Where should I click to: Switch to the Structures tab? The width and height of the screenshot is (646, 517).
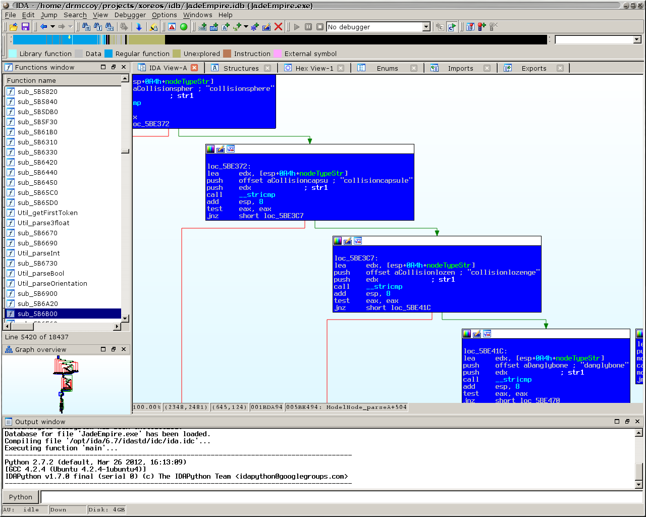pos(241,68)
